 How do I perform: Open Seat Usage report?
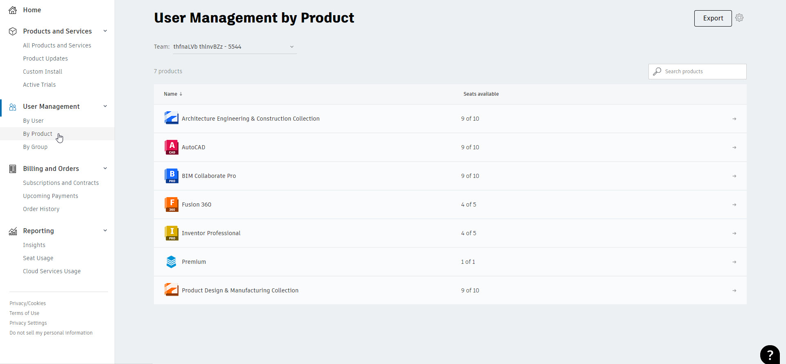[x=38, y=258]
